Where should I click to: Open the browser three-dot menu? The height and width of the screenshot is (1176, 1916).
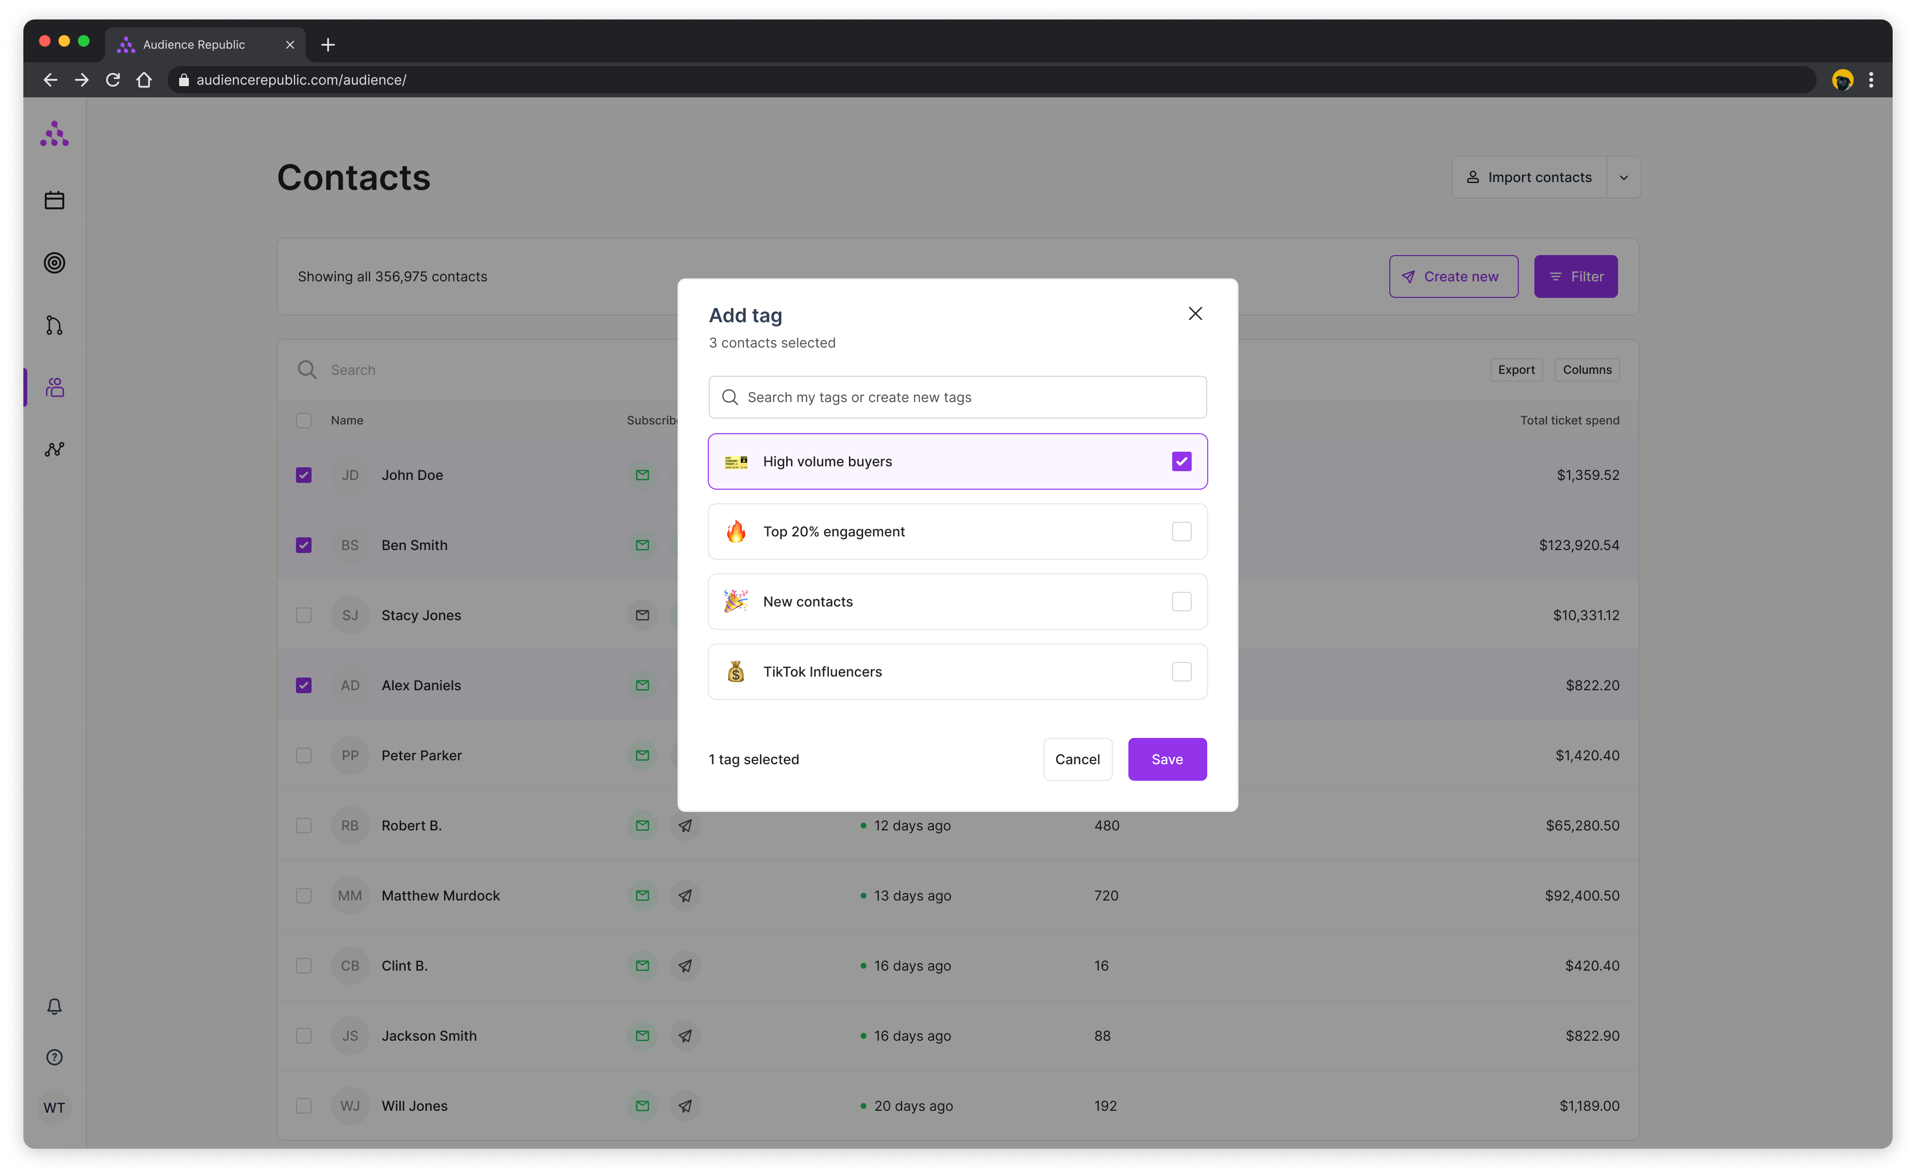[x=1871, y=80]
